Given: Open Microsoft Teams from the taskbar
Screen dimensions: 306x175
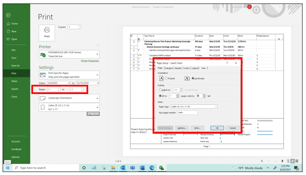Looking at the screenshot, I should tap(133, 168).
